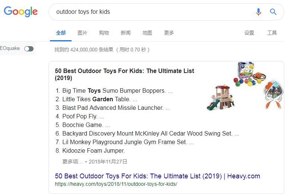285x194 pixels.
Task: Click the 更多项 more items link
Action: point(72,162)
